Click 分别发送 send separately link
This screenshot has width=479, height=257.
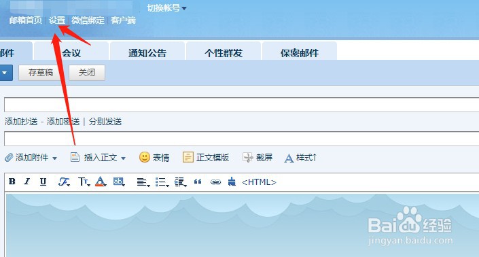[105, 122]
